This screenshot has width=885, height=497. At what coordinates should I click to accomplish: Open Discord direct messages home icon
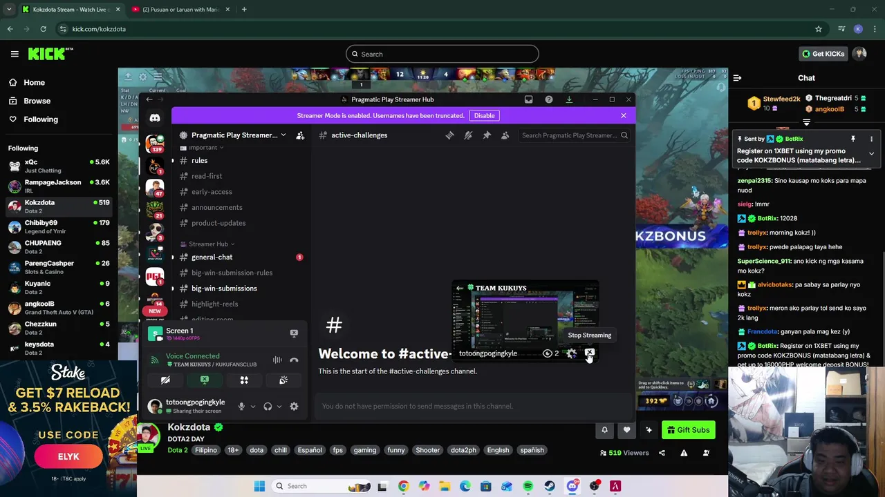[x=155, y=118]
